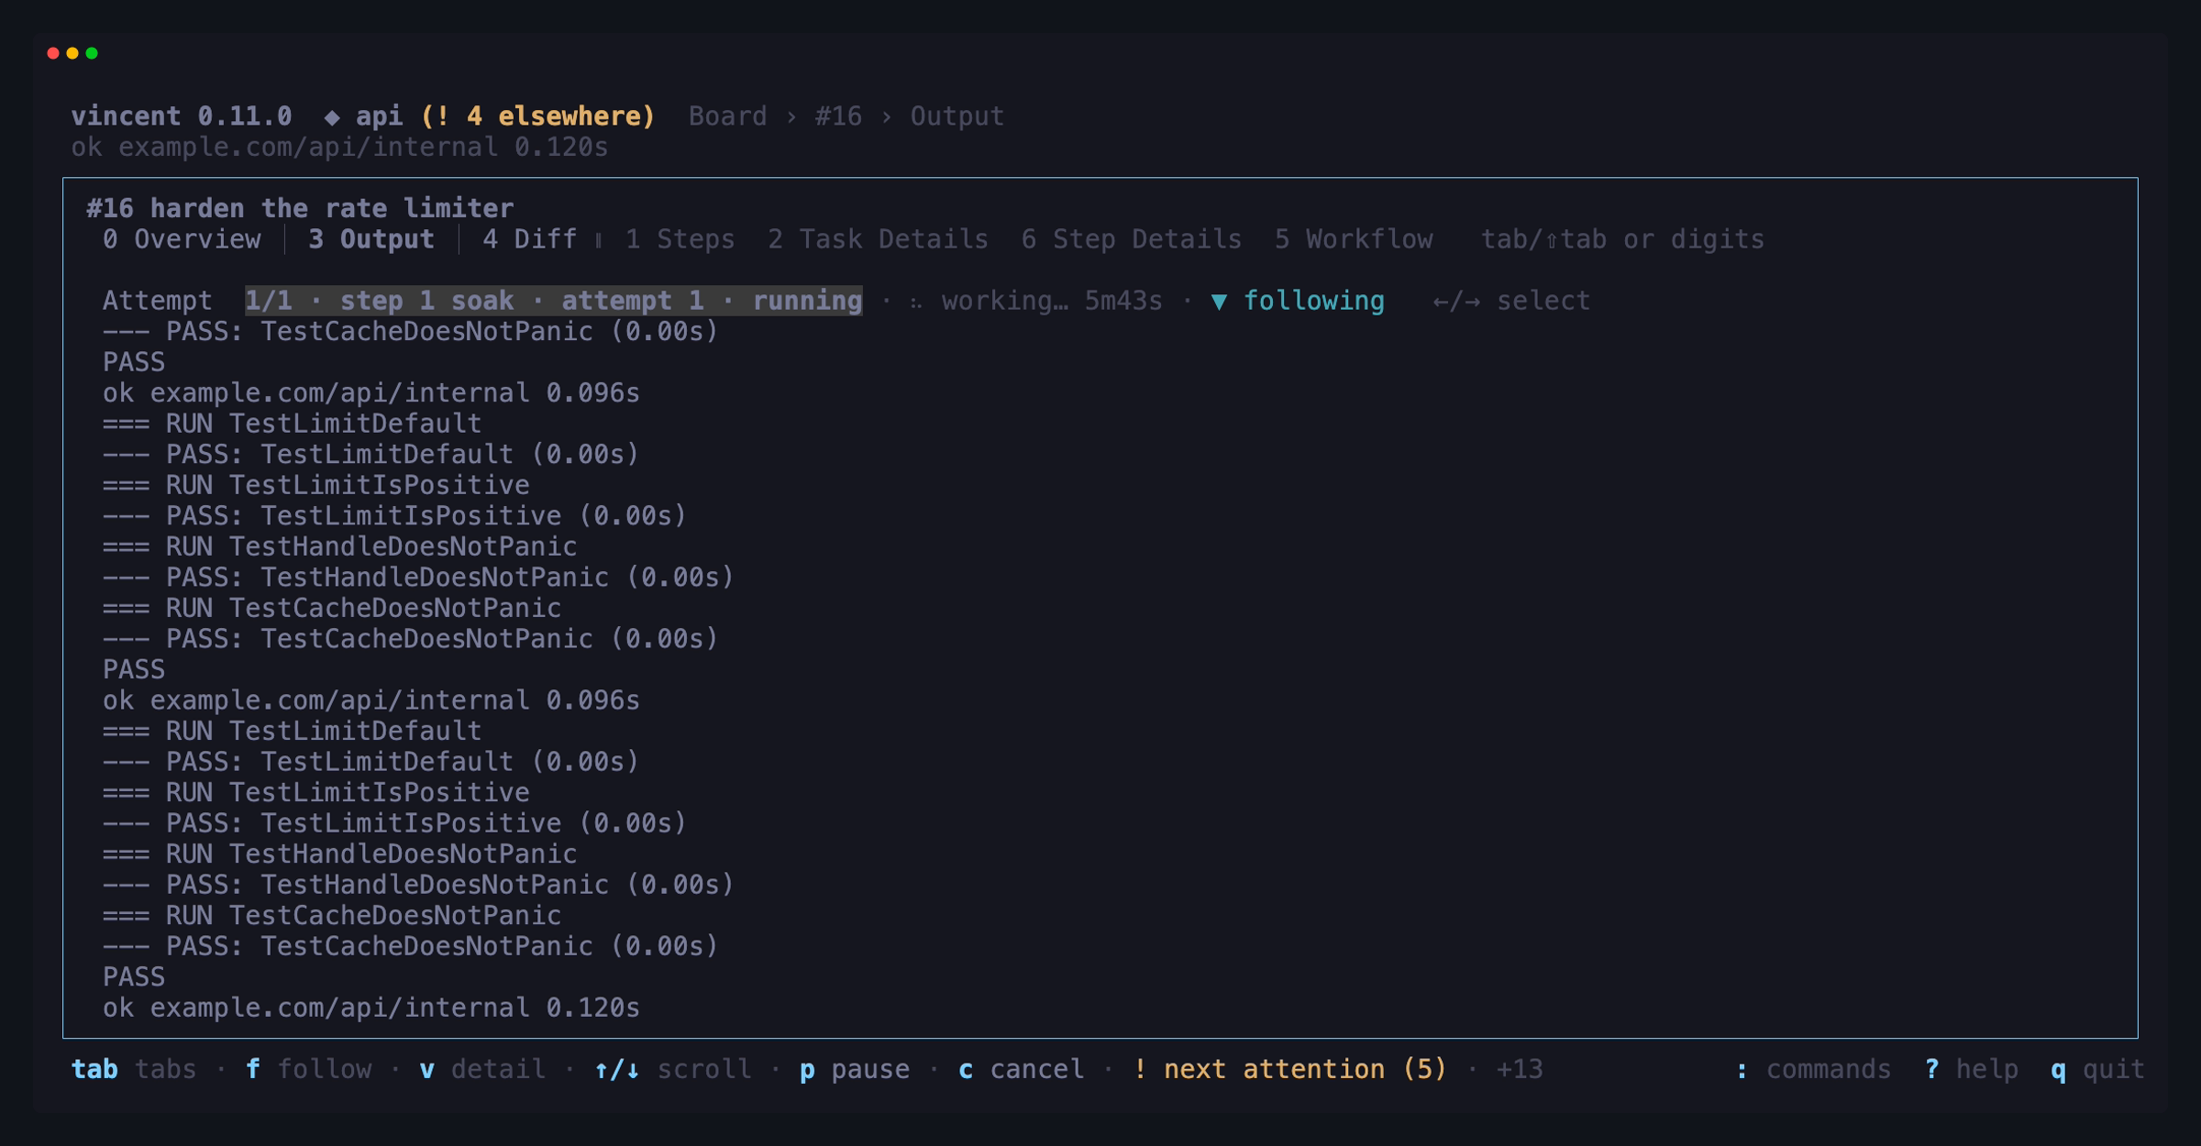Image resolution: width=2201 pixels, height=1146 pixels.
Task: Click the ←/→ select hint
Action: pyautogui.click(x=1511, y=301)
